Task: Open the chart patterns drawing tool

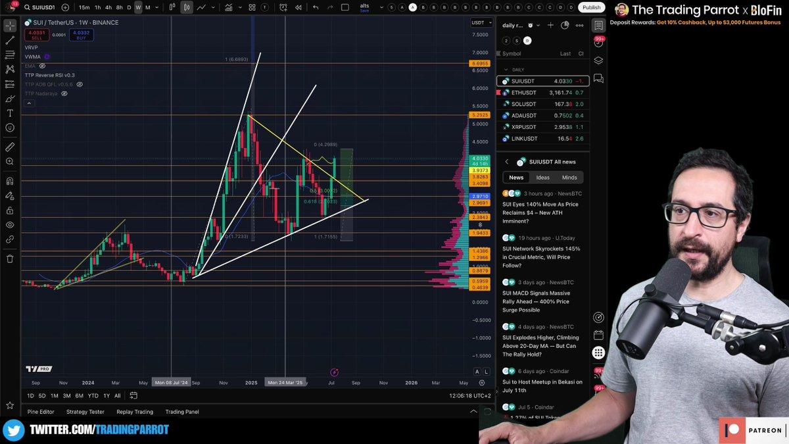Action: click(x=10, y=69)
